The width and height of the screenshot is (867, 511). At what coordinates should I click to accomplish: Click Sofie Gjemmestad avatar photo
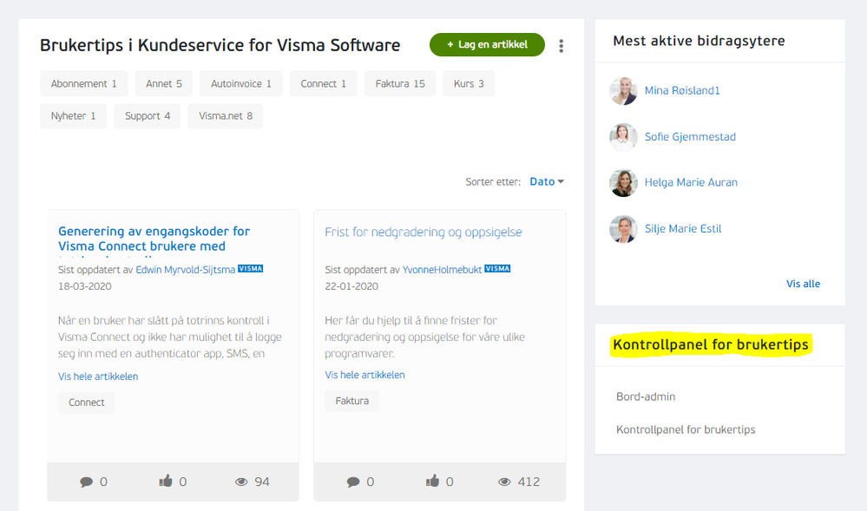tap(623, 136)
